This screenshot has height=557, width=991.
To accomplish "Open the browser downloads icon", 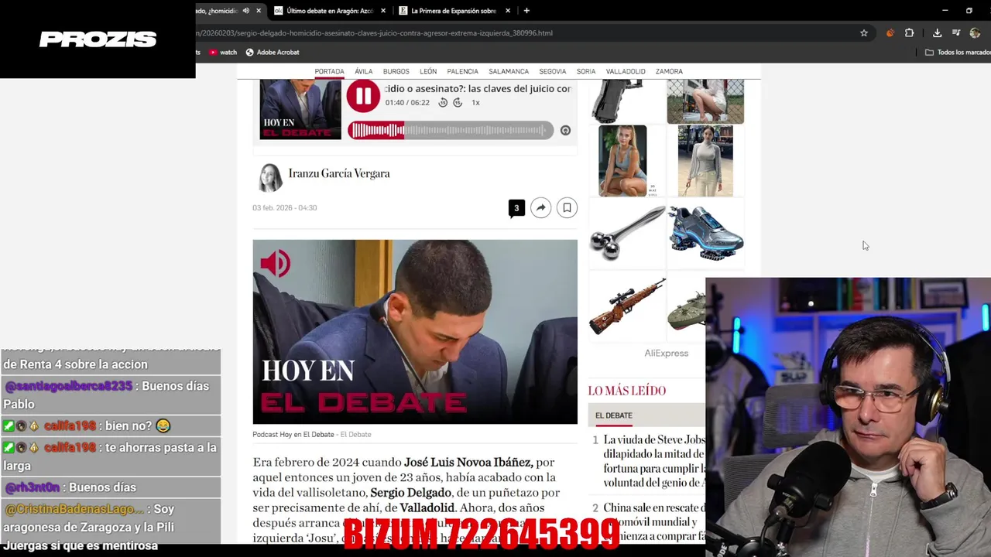I will (937, 33).
